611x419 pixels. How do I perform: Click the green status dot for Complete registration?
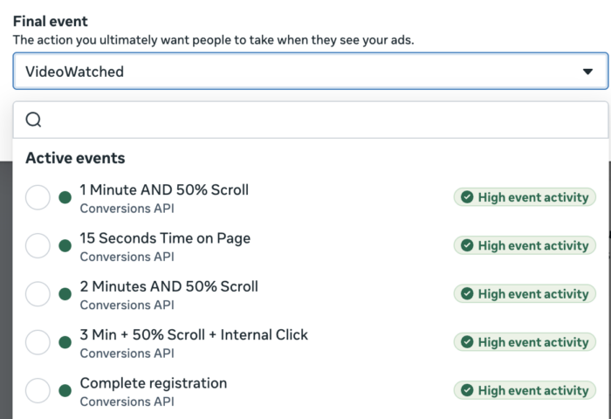coord(65,390)
